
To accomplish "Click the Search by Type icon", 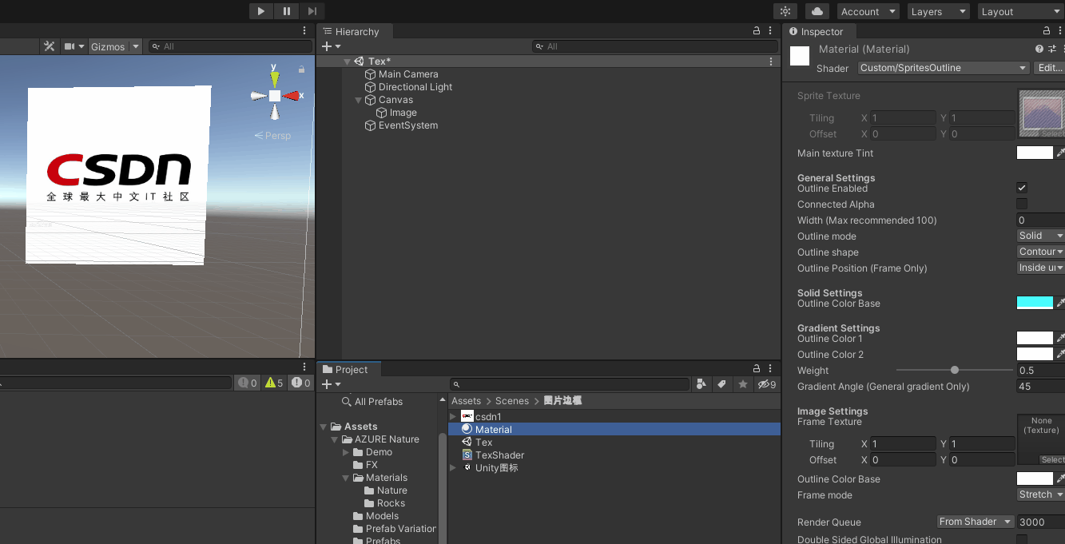I will click(x=701, y=384).
